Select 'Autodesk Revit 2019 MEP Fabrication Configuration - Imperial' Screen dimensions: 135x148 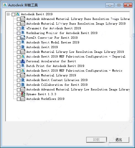click(x=76, y=56)
